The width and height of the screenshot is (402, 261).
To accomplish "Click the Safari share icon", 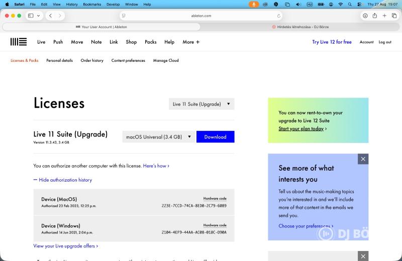I will (375, 16).
